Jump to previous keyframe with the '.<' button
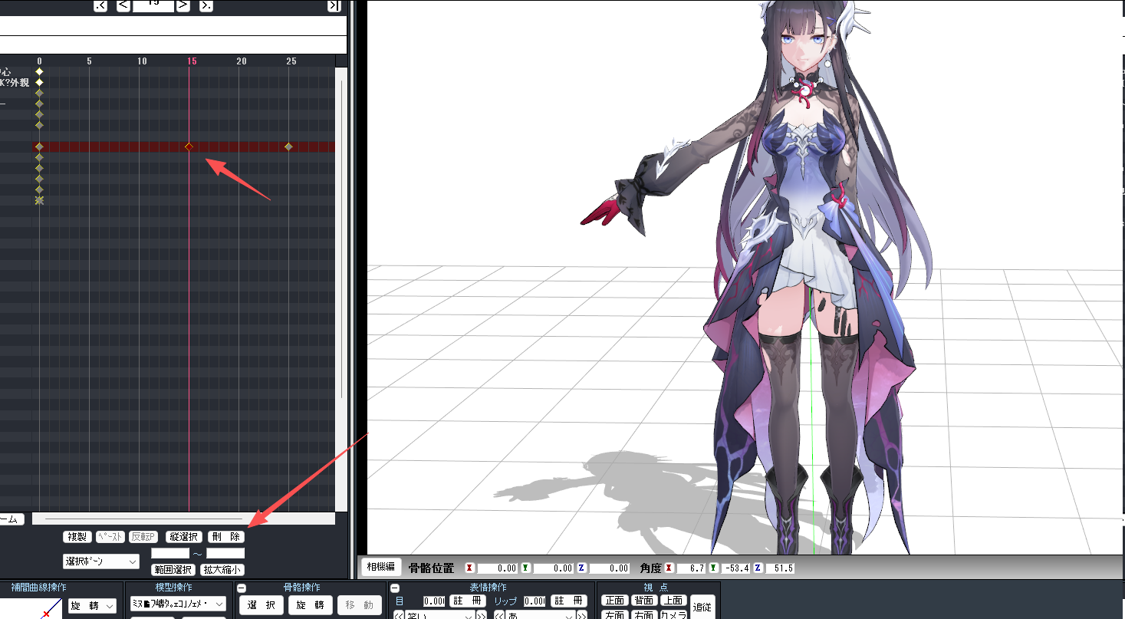 pos(100,5)
